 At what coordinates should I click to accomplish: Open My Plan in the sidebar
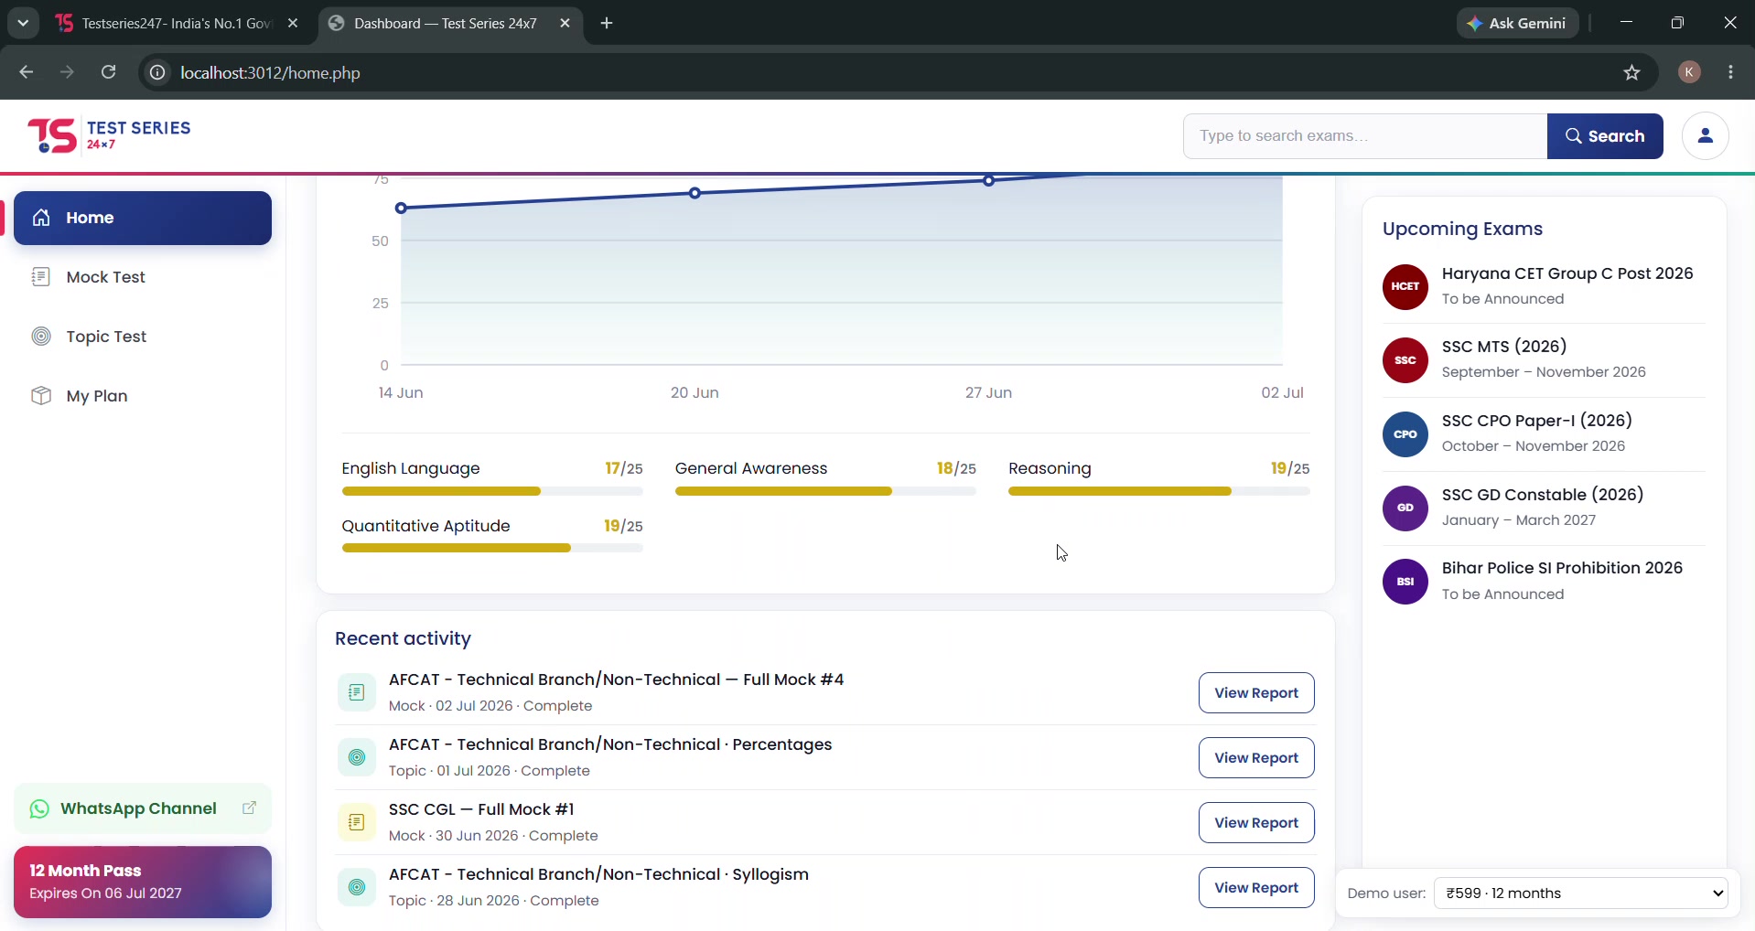pos(143,396)
